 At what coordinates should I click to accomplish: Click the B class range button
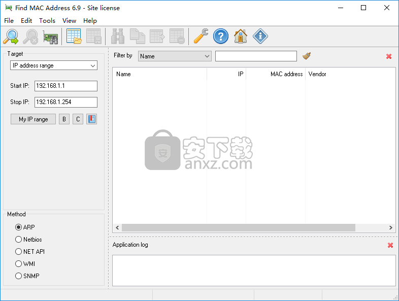pos(64,119)
